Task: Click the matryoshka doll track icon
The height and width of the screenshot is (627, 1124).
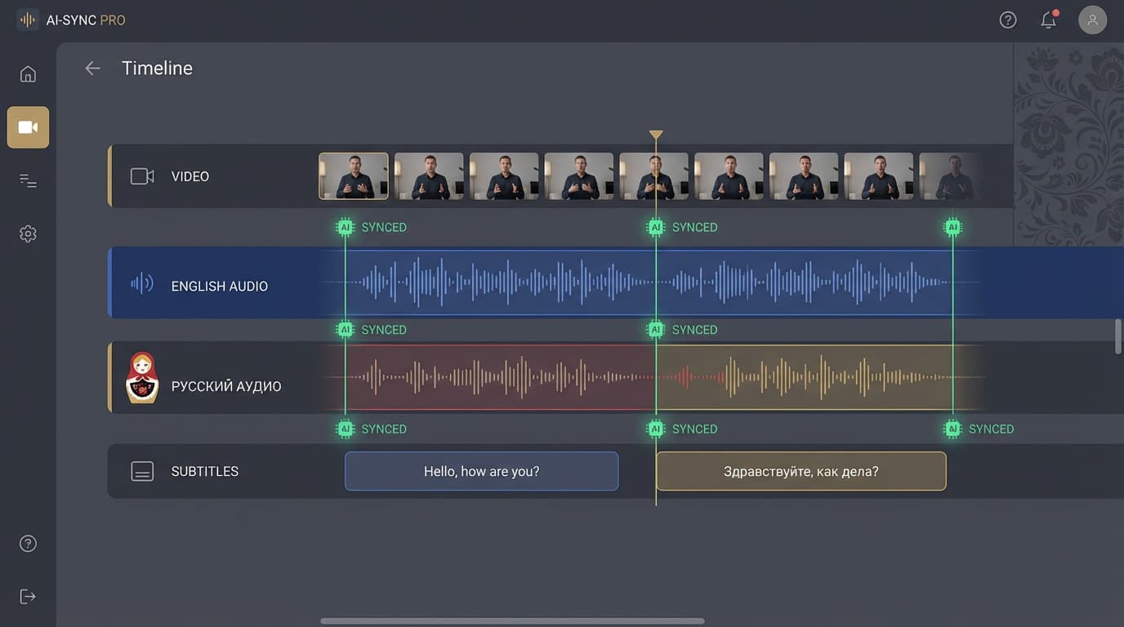Action: tap(142, 378)
